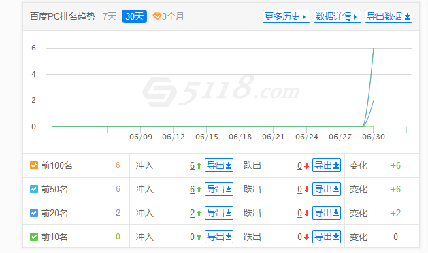Screen dimensions: 428x253
Task: Open the 冲入 count 6 link in 前100名 row
Action: 192,165
